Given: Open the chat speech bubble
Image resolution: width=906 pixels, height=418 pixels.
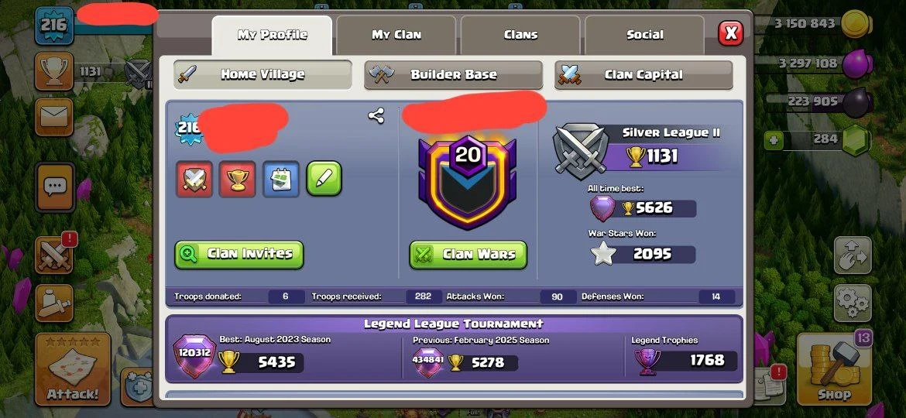Looking at the screenshot, I should coord(55,187).
